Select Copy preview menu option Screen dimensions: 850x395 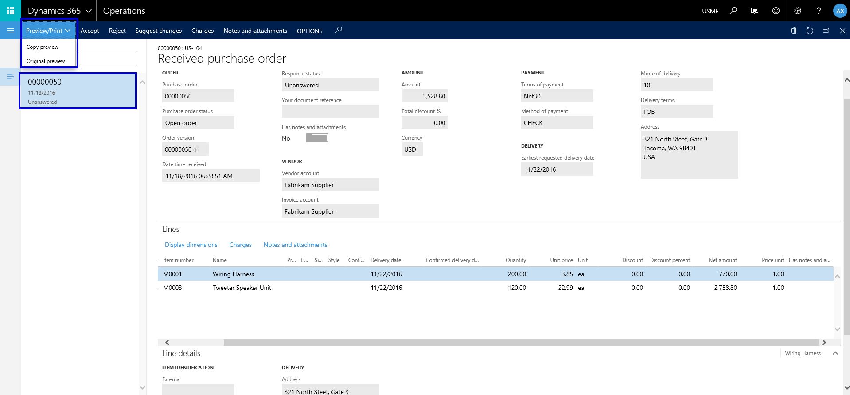43,47
